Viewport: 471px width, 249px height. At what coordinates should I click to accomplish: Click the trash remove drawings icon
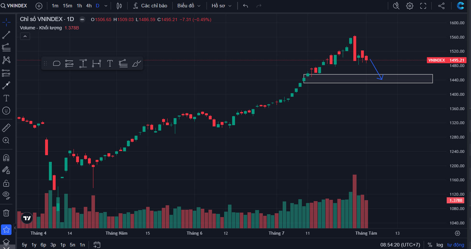[x=6, y=213]
